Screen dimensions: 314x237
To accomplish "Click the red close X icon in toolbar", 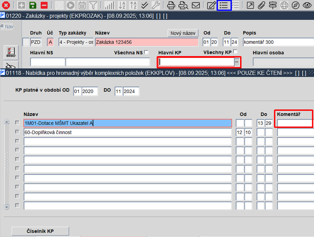I will tap(6, 5).
